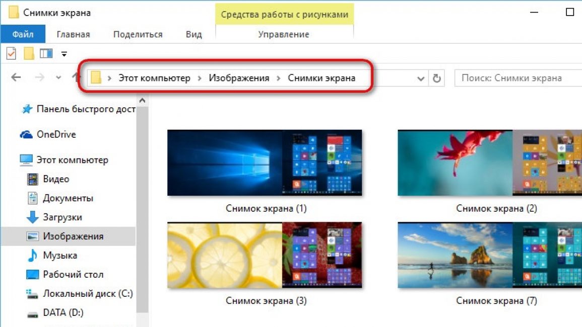Open the Файл ribbon tab

(x=23, y=34)
